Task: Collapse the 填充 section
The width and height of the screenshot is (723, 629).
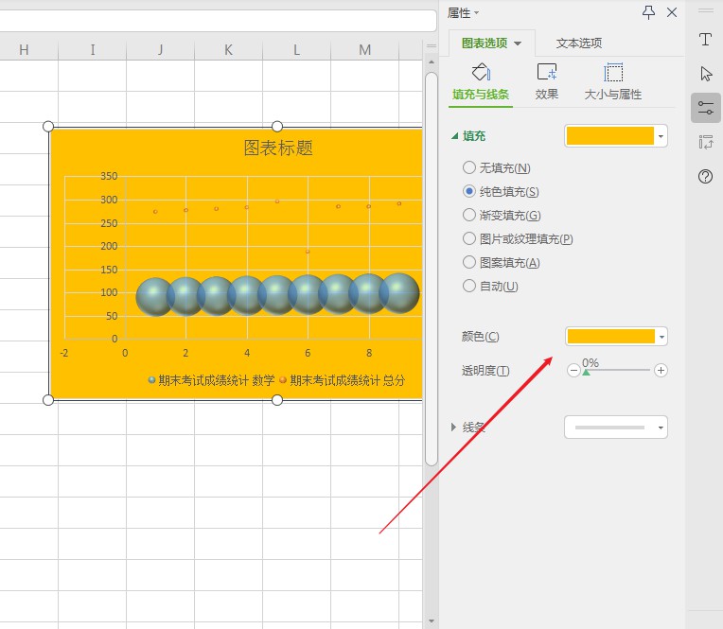Action: [454, 136]
